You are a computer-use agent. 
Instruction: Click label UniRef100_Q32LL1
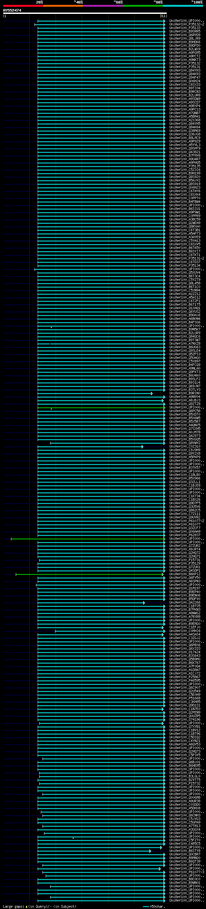coord(185,482)
